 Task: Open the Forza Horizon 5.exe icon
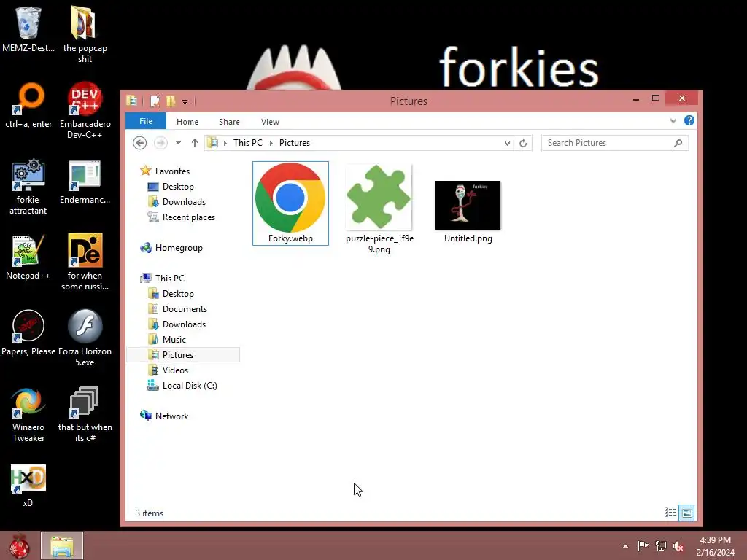(x=85, y=338)
